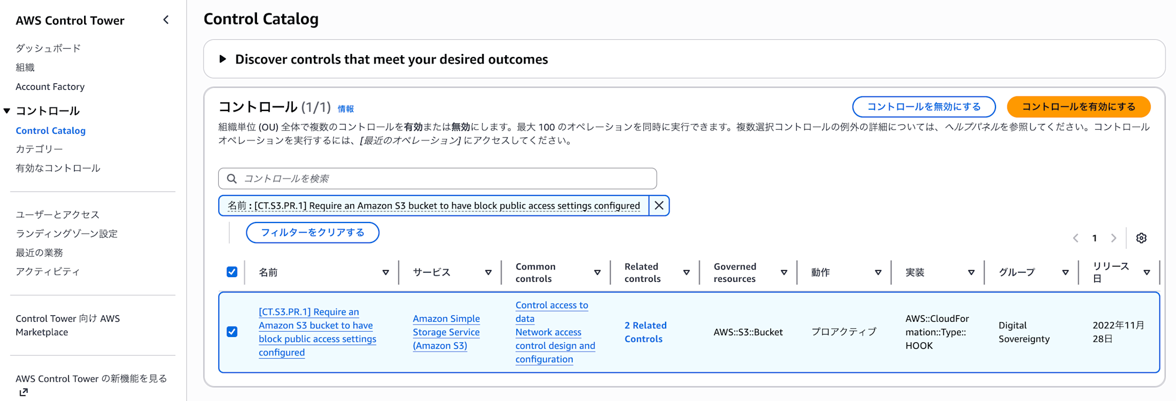Click the 2022年11月28日 release date cell
Image resolution: width=1176 pixels, height=401 pixels.
coord(1118,332)
